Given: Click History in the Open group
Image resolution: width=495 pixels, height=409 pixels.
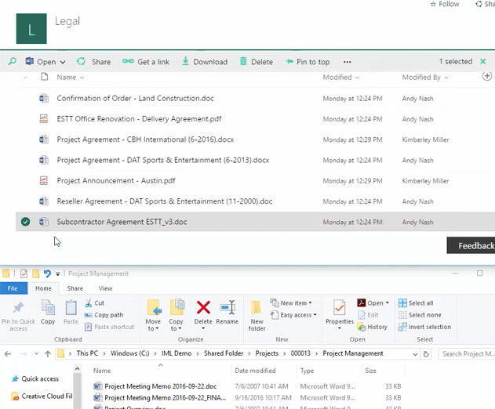Looking at the screenshot, I should [x=373, y=327].
